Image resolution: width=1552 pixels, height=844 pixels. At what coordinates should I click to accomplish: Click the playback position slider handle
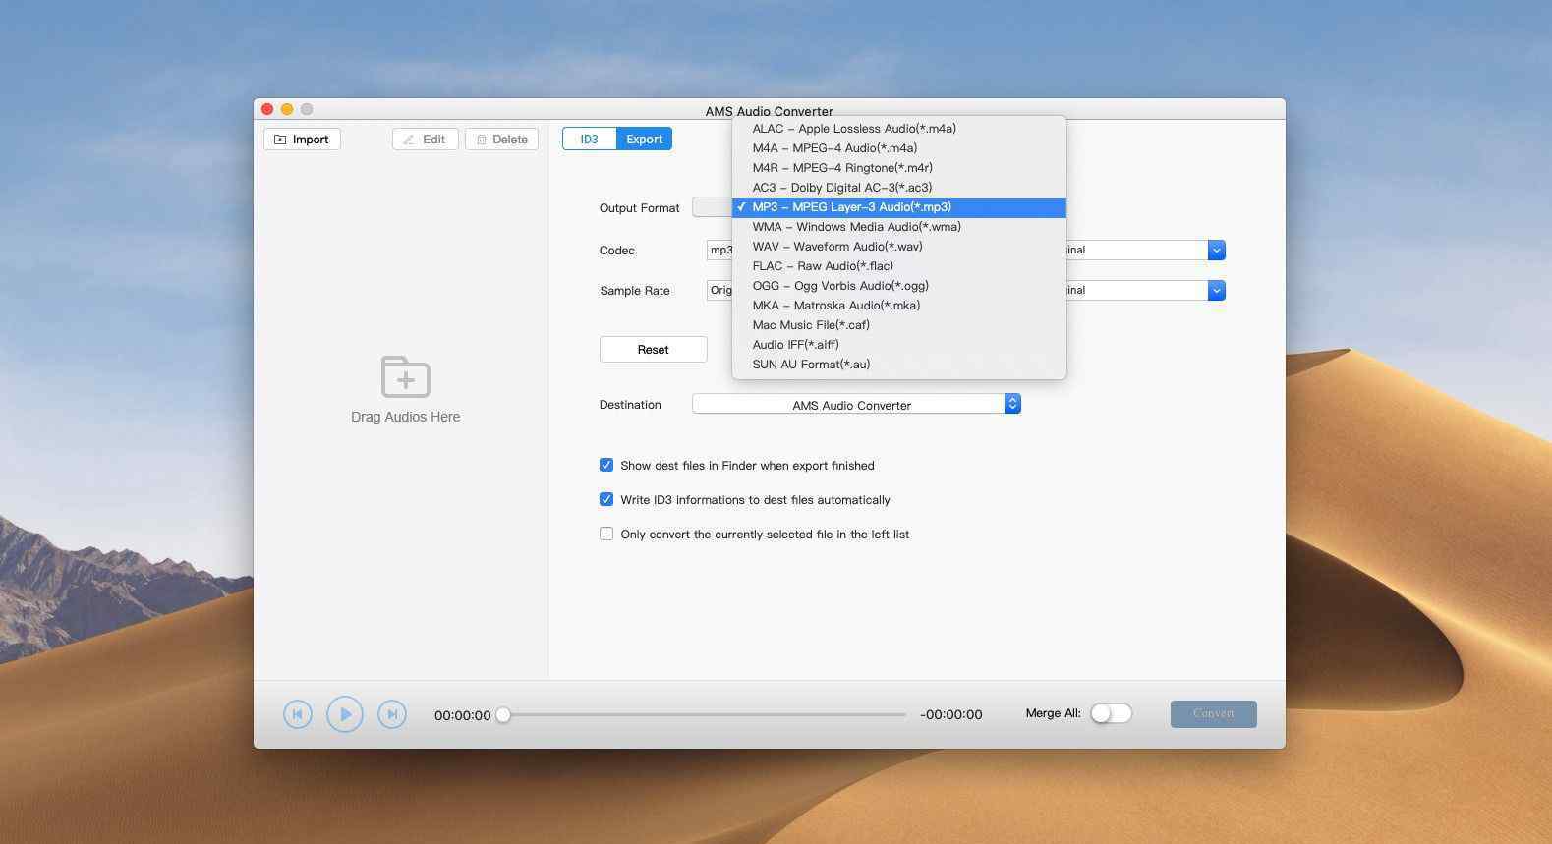(503, 714)
